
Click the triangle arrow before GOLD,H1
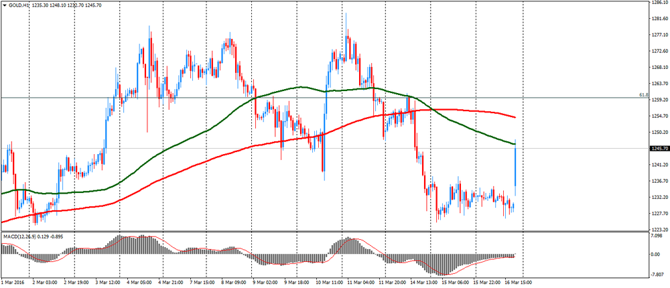coord(5,5)
